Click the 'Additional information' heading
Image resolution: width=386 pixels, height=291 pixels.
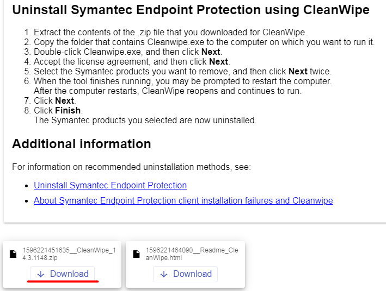click(x=82, y=144)
